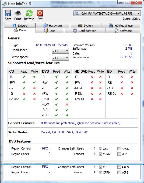
Task: Click green check for DVD +R DL Write
Action: pos(67,115)
